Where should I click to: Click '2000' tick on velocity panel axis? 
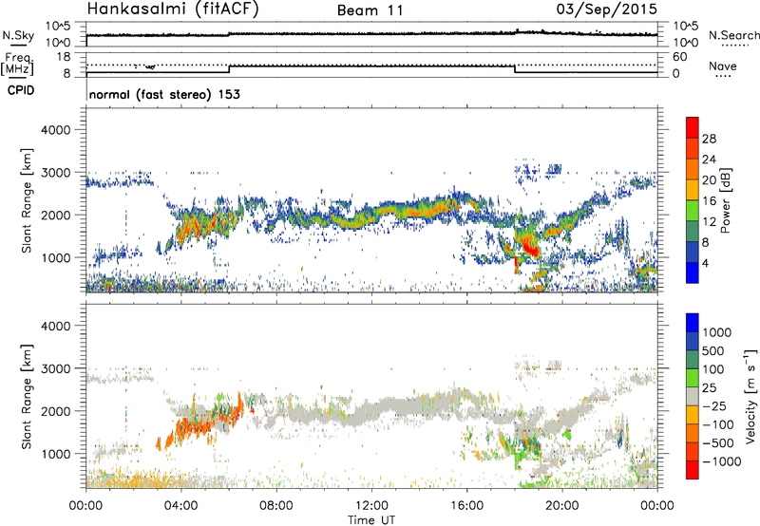tap(55, 411)
